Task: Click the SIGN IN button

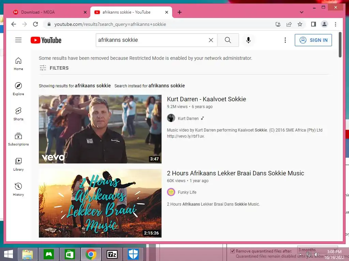Action: (313, 40)
